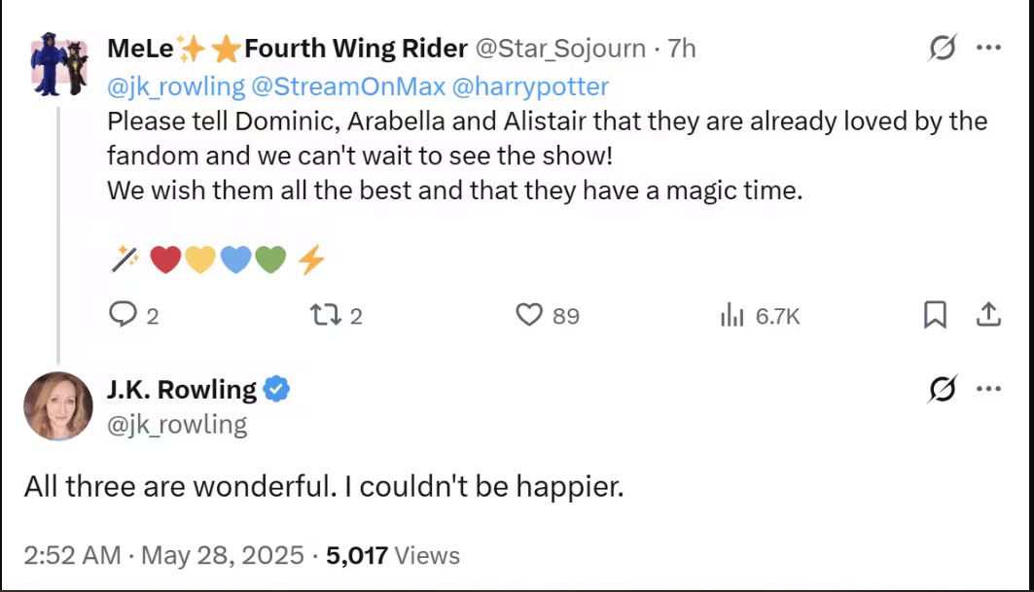Click J.K. Rowling's verified badge
Image resolution: width=1034 pixels, height=592 pixels.
277,391
